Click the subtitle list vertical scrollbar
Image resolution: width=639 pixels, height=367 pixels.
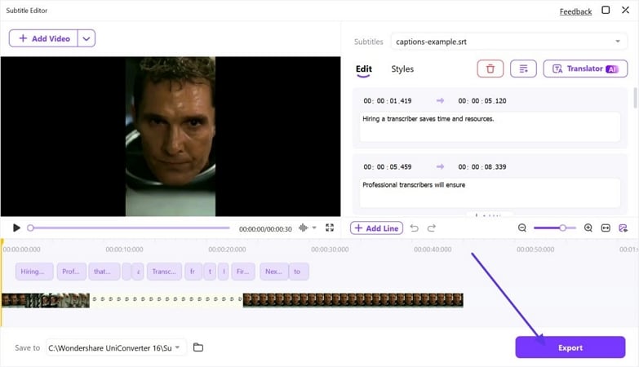[635, 98]
